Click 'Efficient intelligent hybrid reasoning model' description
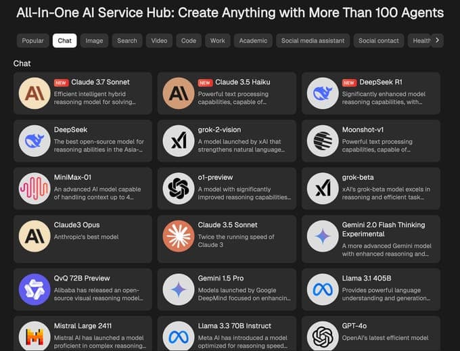Image resolution: width=460 pixels, height=351 pixels. coord(95,98)
